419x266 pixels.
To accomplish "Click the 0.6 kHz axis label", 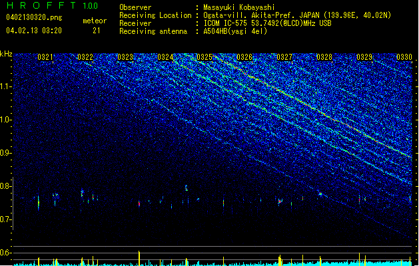I will (x=5, y=253).
